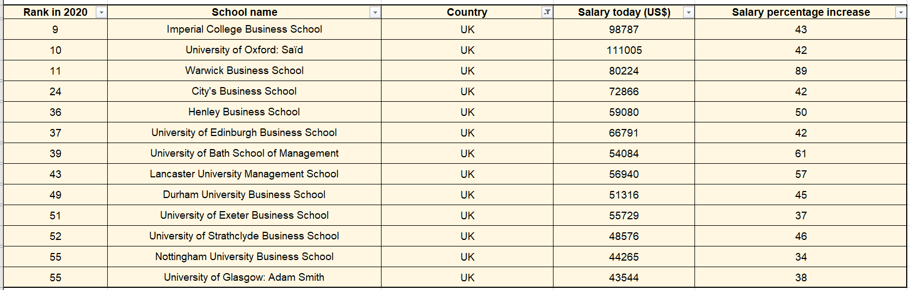The image size is (910, 290).
Task: Click the active Country filter icon
Action: pyautogui.click(x=547, y=13)
